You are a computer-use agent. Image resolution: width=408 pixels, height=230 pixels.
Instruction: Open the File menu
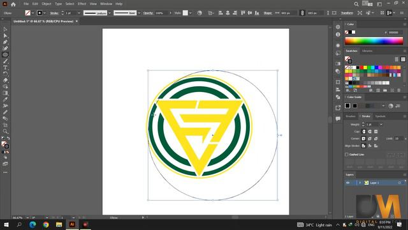pos(26,4)
